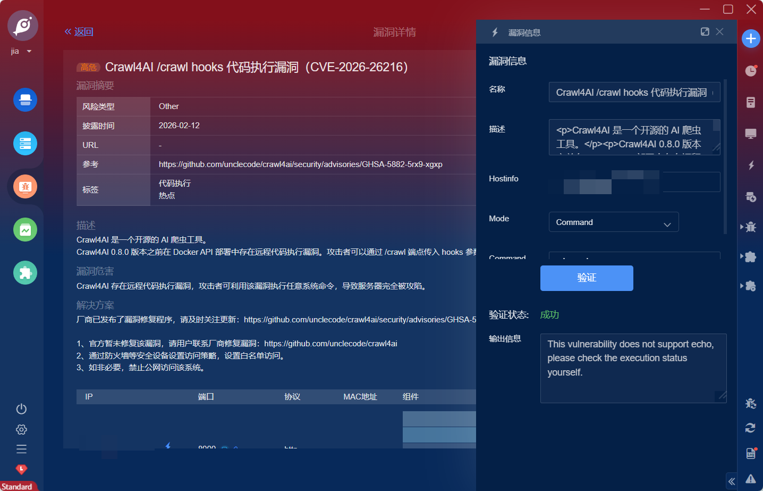Open the jia user account dropdown
The image size is (763, 491).
[x=21, y=51]
